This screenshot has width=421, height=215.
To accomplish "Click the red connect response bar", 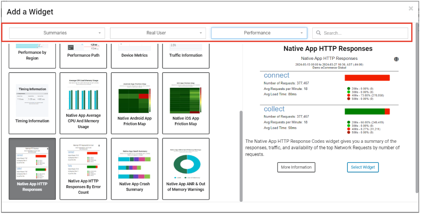I will (x=367, y=78).
